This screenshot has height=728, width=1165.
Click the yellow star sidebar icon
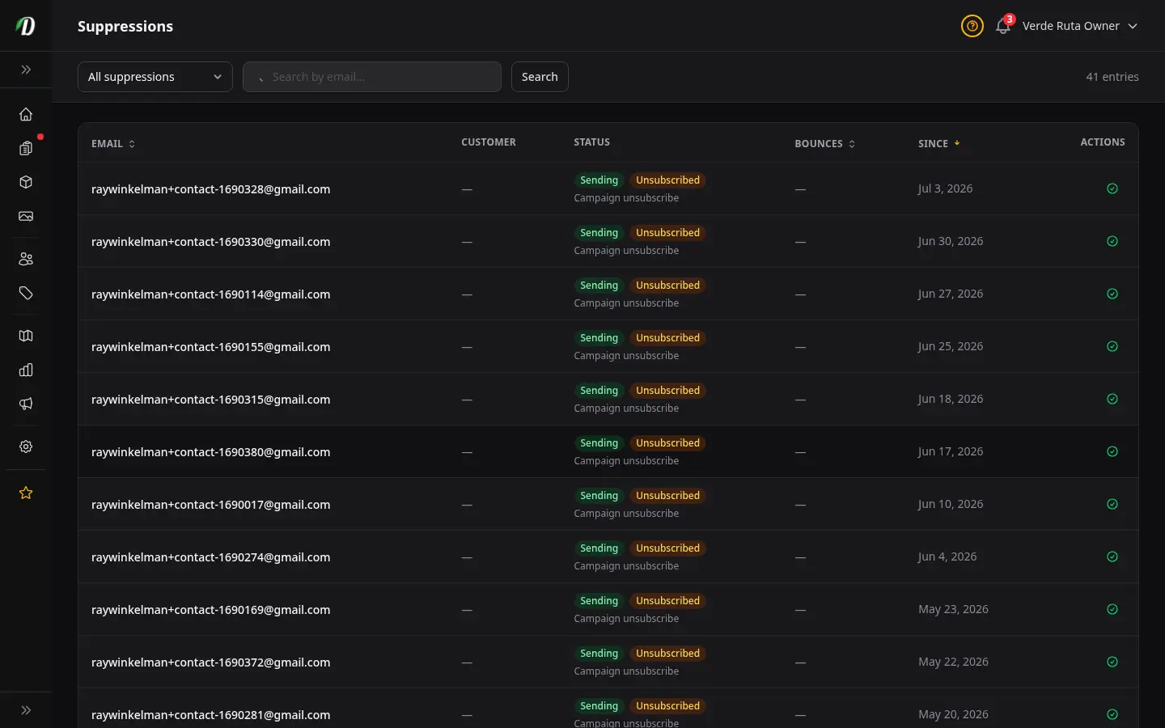[26, 493]
